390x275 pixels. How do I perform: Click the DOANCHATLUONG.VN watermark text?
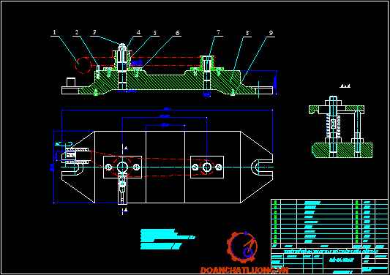click(x=244, y=271)
